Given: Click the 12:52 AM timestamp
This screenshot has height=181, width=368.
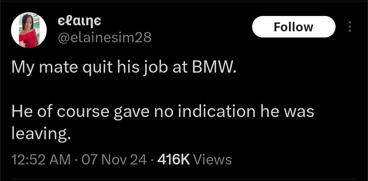Looking at the screenshot, I should pos(41,159).
